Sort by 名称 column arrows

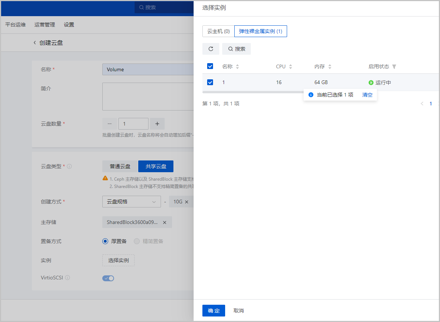(237, 67)
